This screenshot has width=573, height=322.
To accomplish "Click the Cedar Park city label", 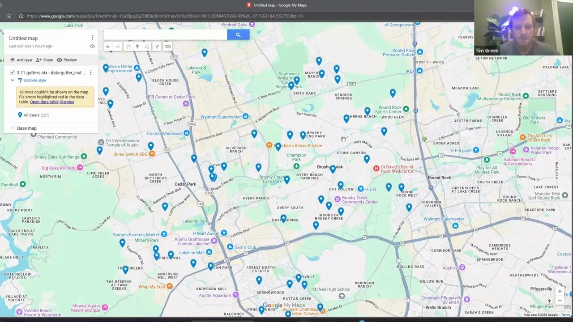I will point(185,184).
